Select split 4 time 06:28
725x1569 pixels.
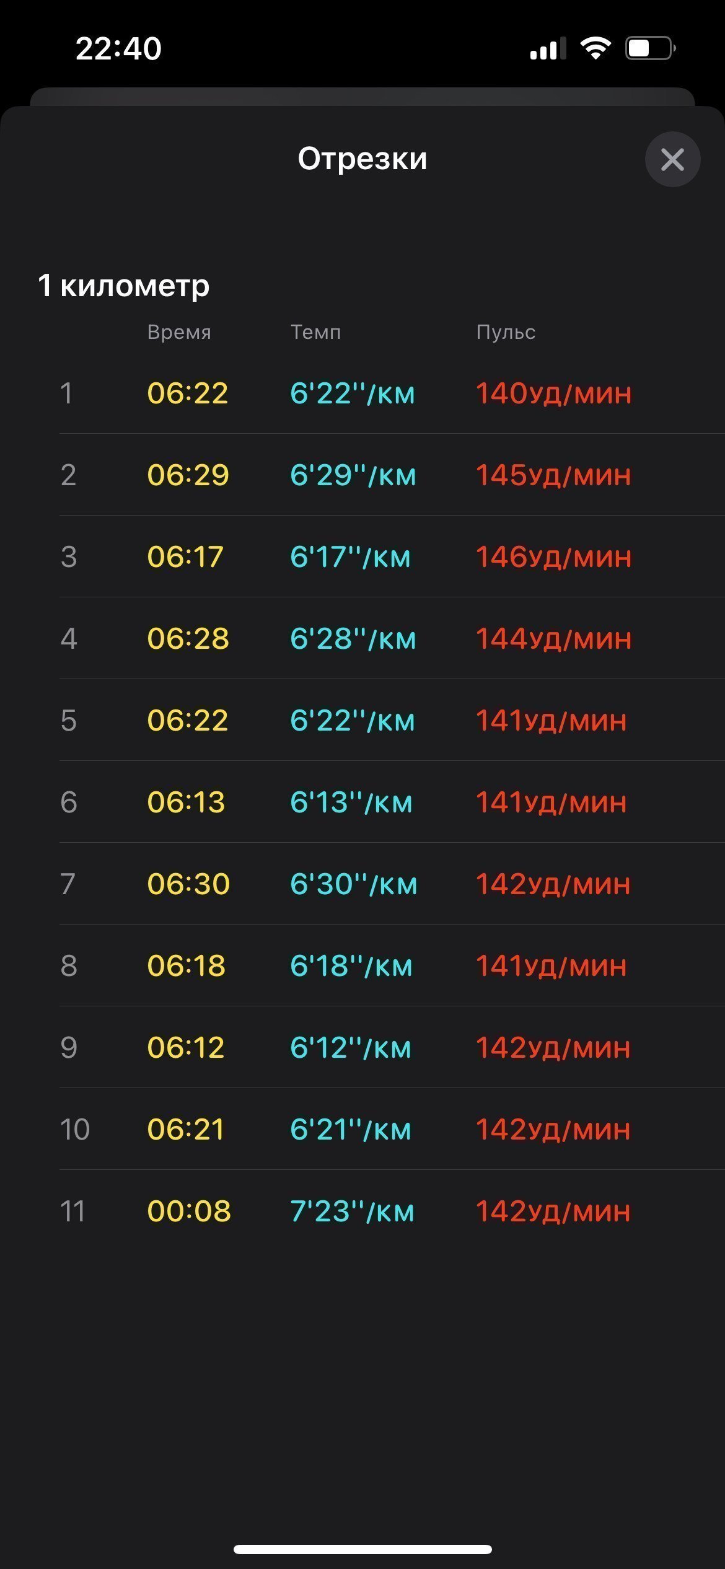188,638
